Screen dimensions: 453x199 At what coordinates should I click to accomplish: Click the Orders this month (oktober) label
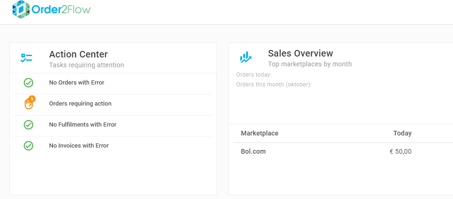tap(274, 85)
